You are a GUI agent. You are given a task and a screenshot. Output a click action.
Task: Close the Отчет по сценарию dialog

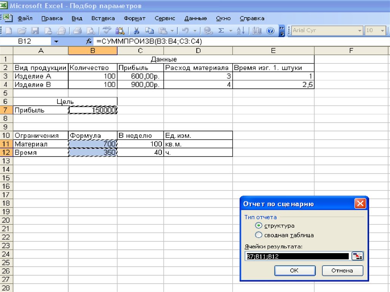coord(360,204)
